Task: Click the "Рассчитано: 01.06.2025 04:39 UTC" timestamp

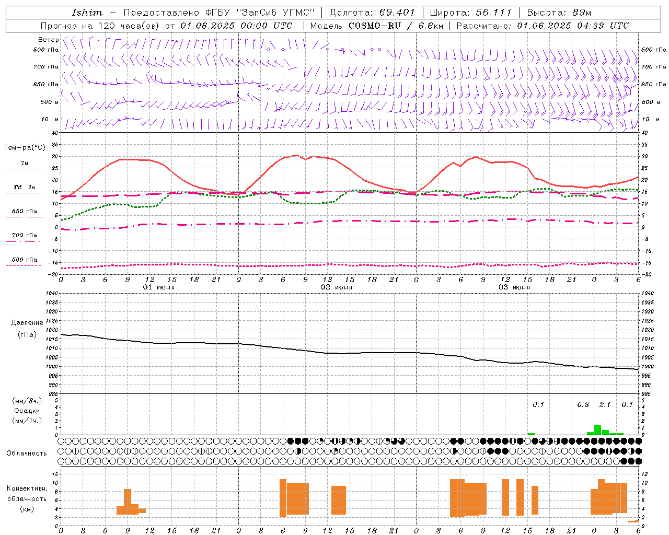Action: [543, 26]
